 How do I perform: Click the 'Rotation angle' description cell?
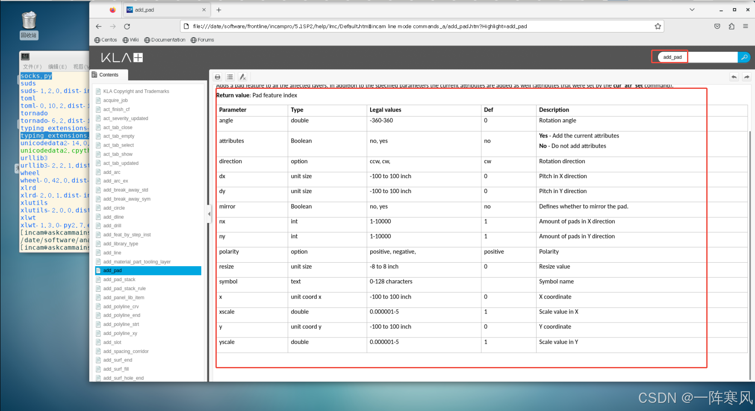coord(642,123)
